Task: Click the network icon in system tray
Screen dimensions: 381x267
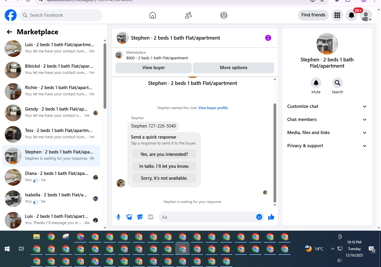Action: coord(340,249)
